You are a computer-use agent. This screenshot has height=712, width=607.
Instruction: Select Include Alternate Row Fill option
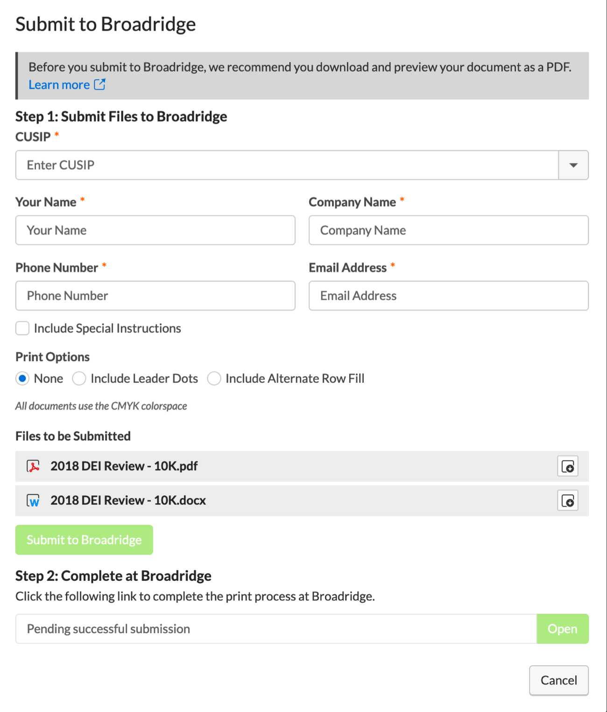[x=214, y=378]
